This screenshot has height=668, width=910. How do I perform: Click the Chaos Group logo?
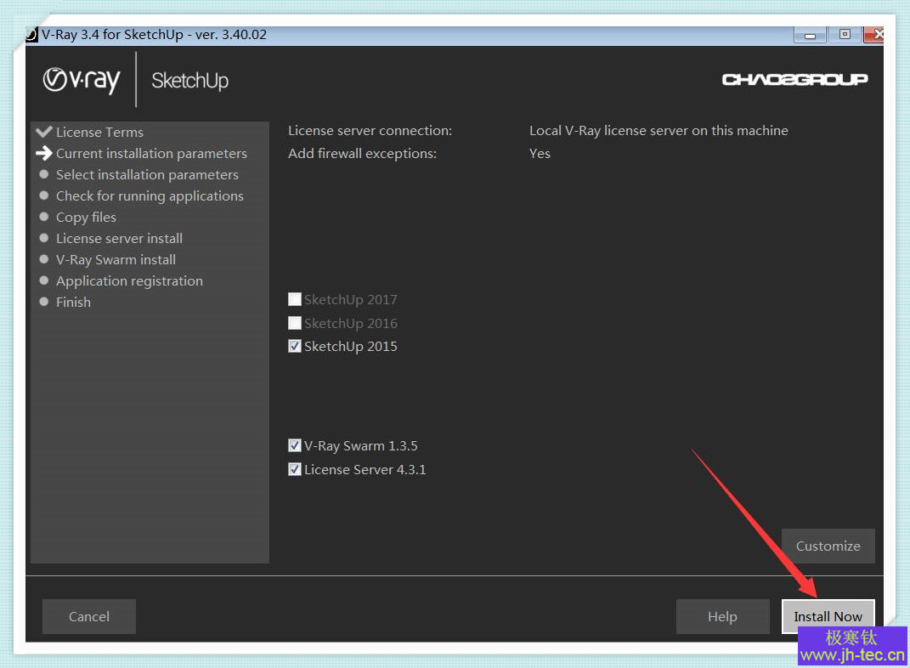click(794, 79)
